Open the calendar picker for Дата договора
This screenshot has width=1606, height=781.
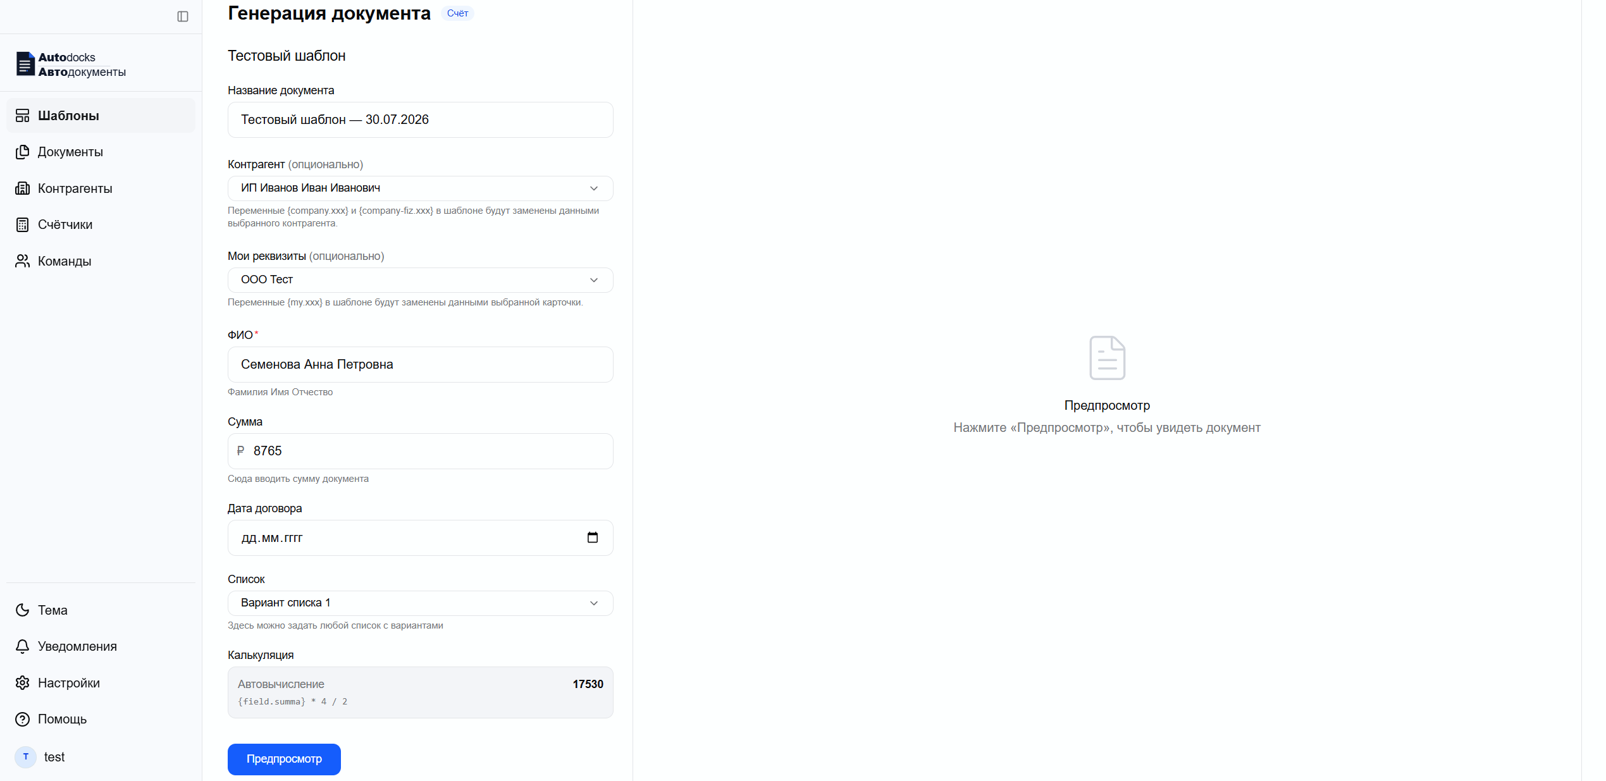(x=593, y=538)
